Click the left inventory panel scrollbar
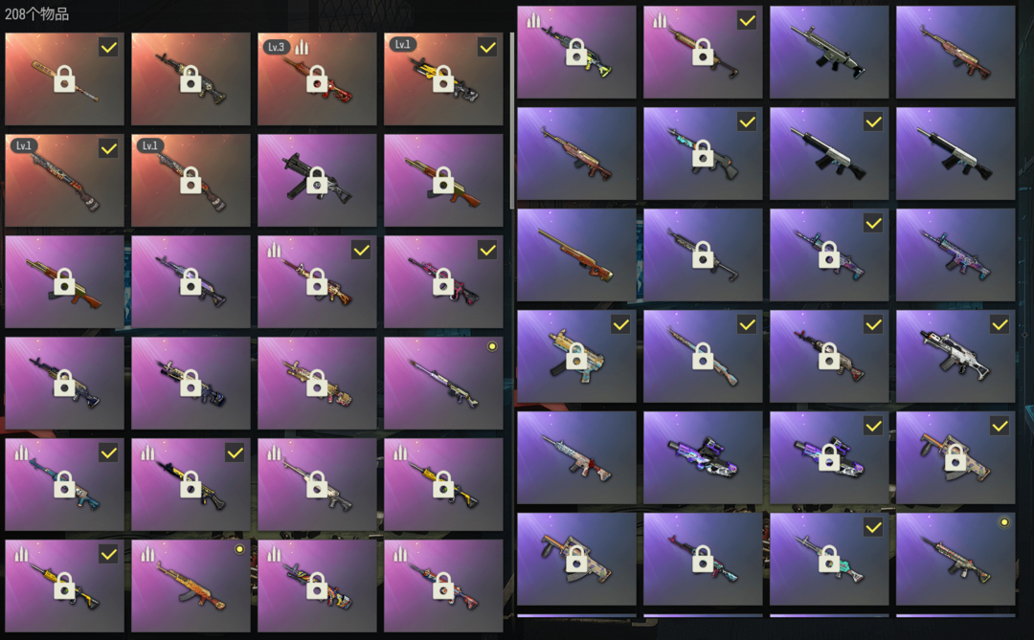Viewport: 1034px width, 640px height. click(511, 119)
